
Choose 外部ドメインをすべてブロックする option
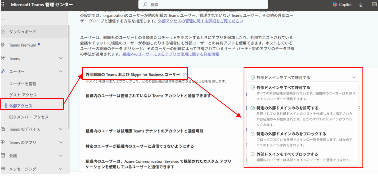pyautogui.click(x=287, y=154)
